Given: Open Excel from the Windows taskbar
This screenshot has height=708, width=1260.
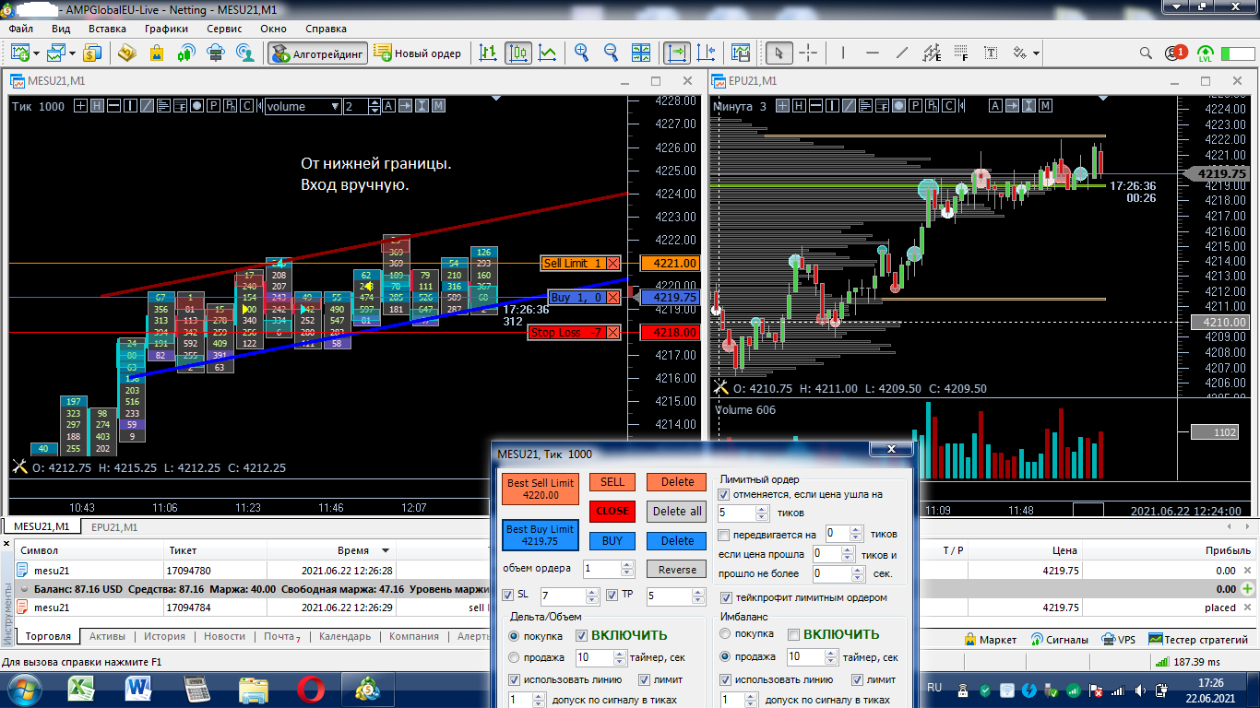Looking at the screenshot, I should click(x=83, y=688).
